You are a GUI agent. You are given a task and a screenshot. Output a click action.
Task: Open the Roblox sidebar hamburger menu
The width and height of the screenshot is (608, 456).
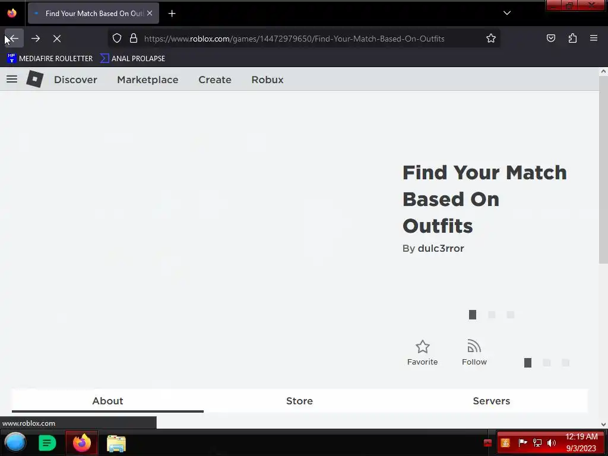point(12,79)
